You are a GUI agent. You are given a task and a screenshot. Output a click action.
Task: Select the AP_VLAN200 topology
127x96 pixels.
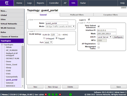[12, 50]
